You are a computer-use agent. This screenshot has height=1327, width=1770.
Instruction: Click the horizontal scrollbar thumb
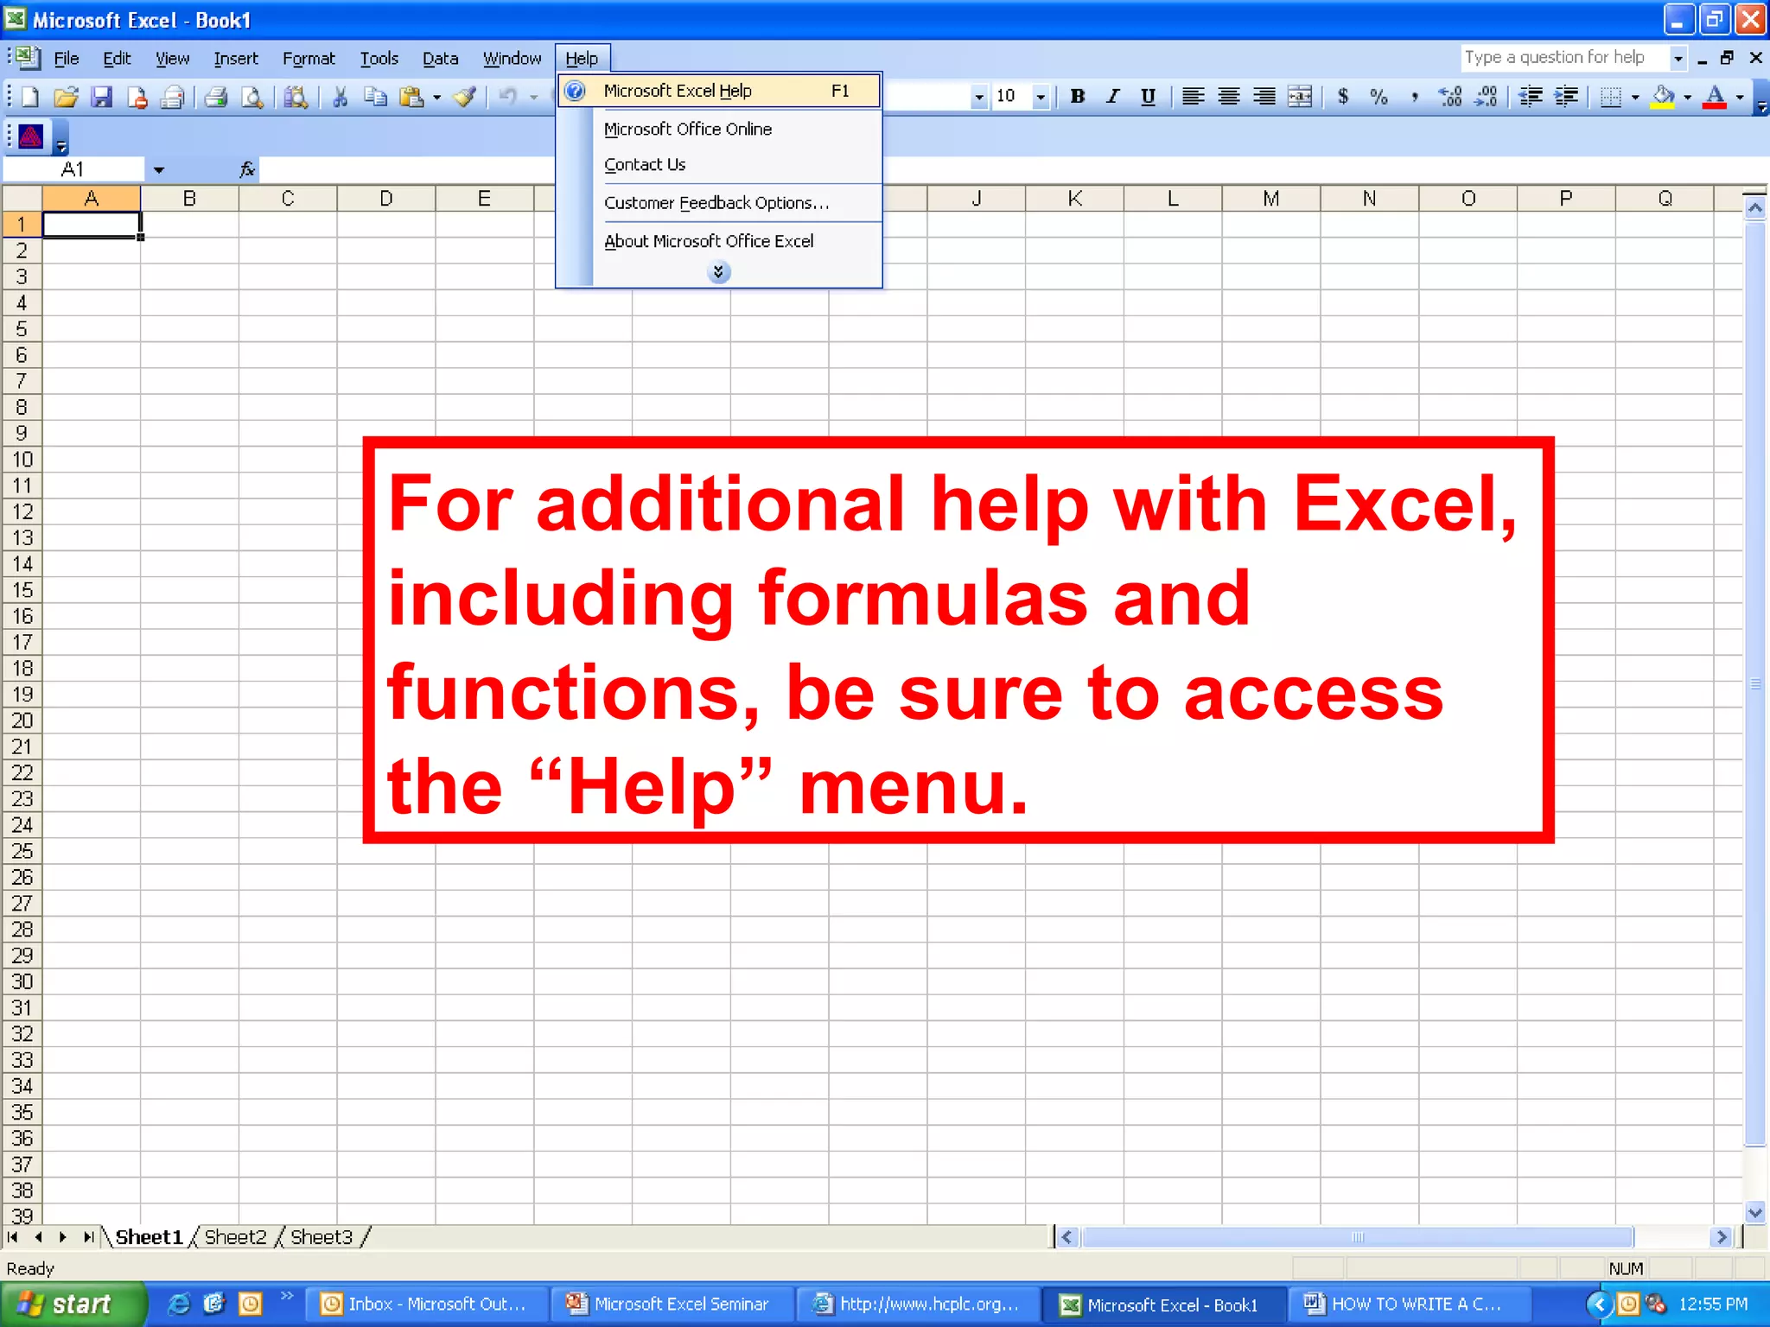click(x=1357, y=1237)
